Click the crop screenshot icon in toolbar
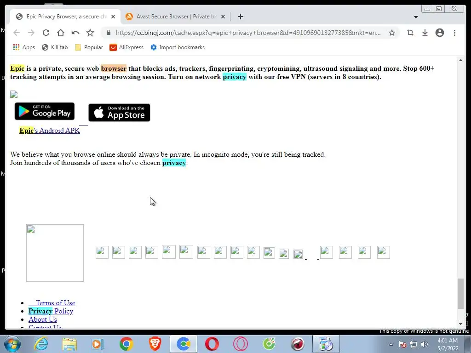The width and height of the screenshot is (471, 353). pos(410,33)
